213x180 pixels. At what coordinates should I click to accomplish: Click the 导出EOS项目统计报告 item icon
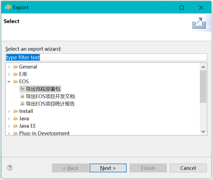[x=22, y=104]
